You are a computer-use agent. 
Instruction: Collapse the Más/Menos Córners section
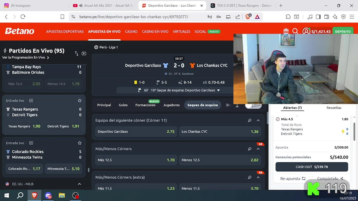[x=258, y=149]
